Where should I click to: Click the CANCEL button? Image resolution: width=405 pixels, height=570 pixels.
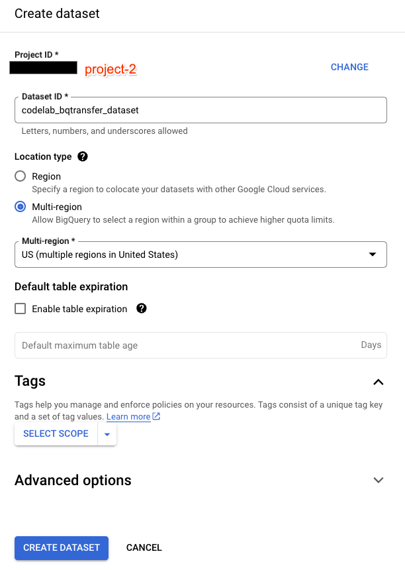coord(144,548)
